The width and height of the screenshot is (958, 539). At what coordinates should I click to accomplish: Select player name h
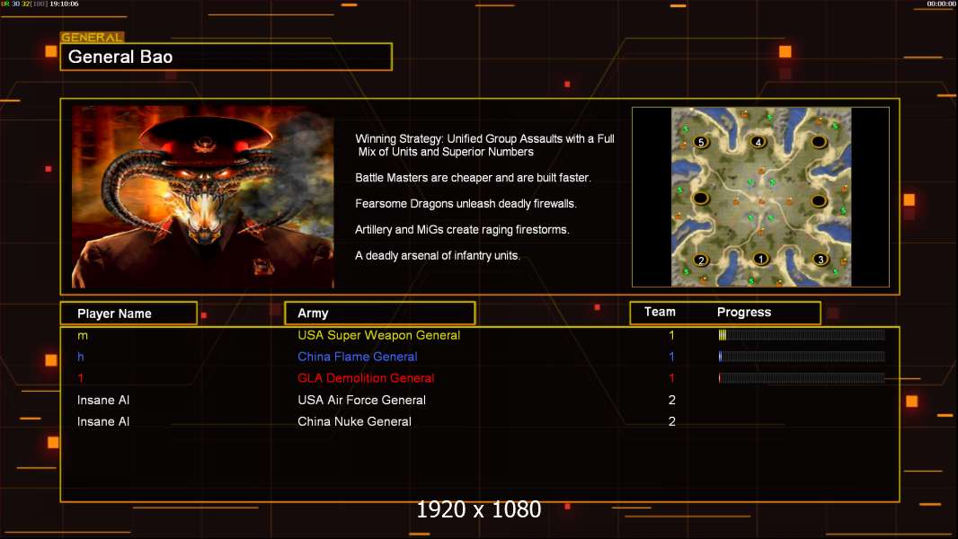point(81,357)
